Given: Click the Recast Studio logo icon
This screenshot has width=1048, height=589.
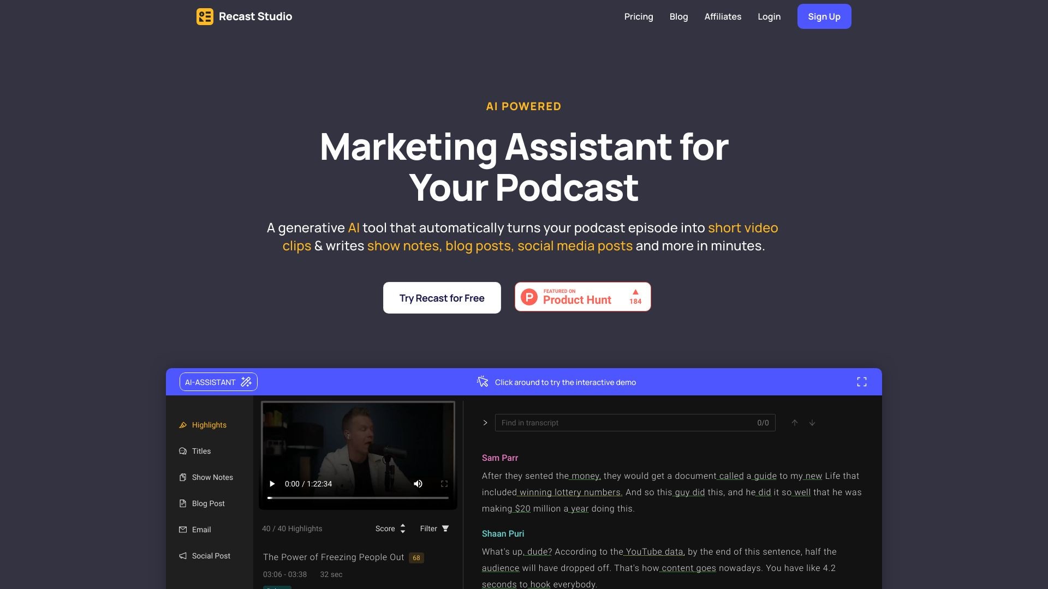Looking at the screenshot, I should click(x=205, y=16).
